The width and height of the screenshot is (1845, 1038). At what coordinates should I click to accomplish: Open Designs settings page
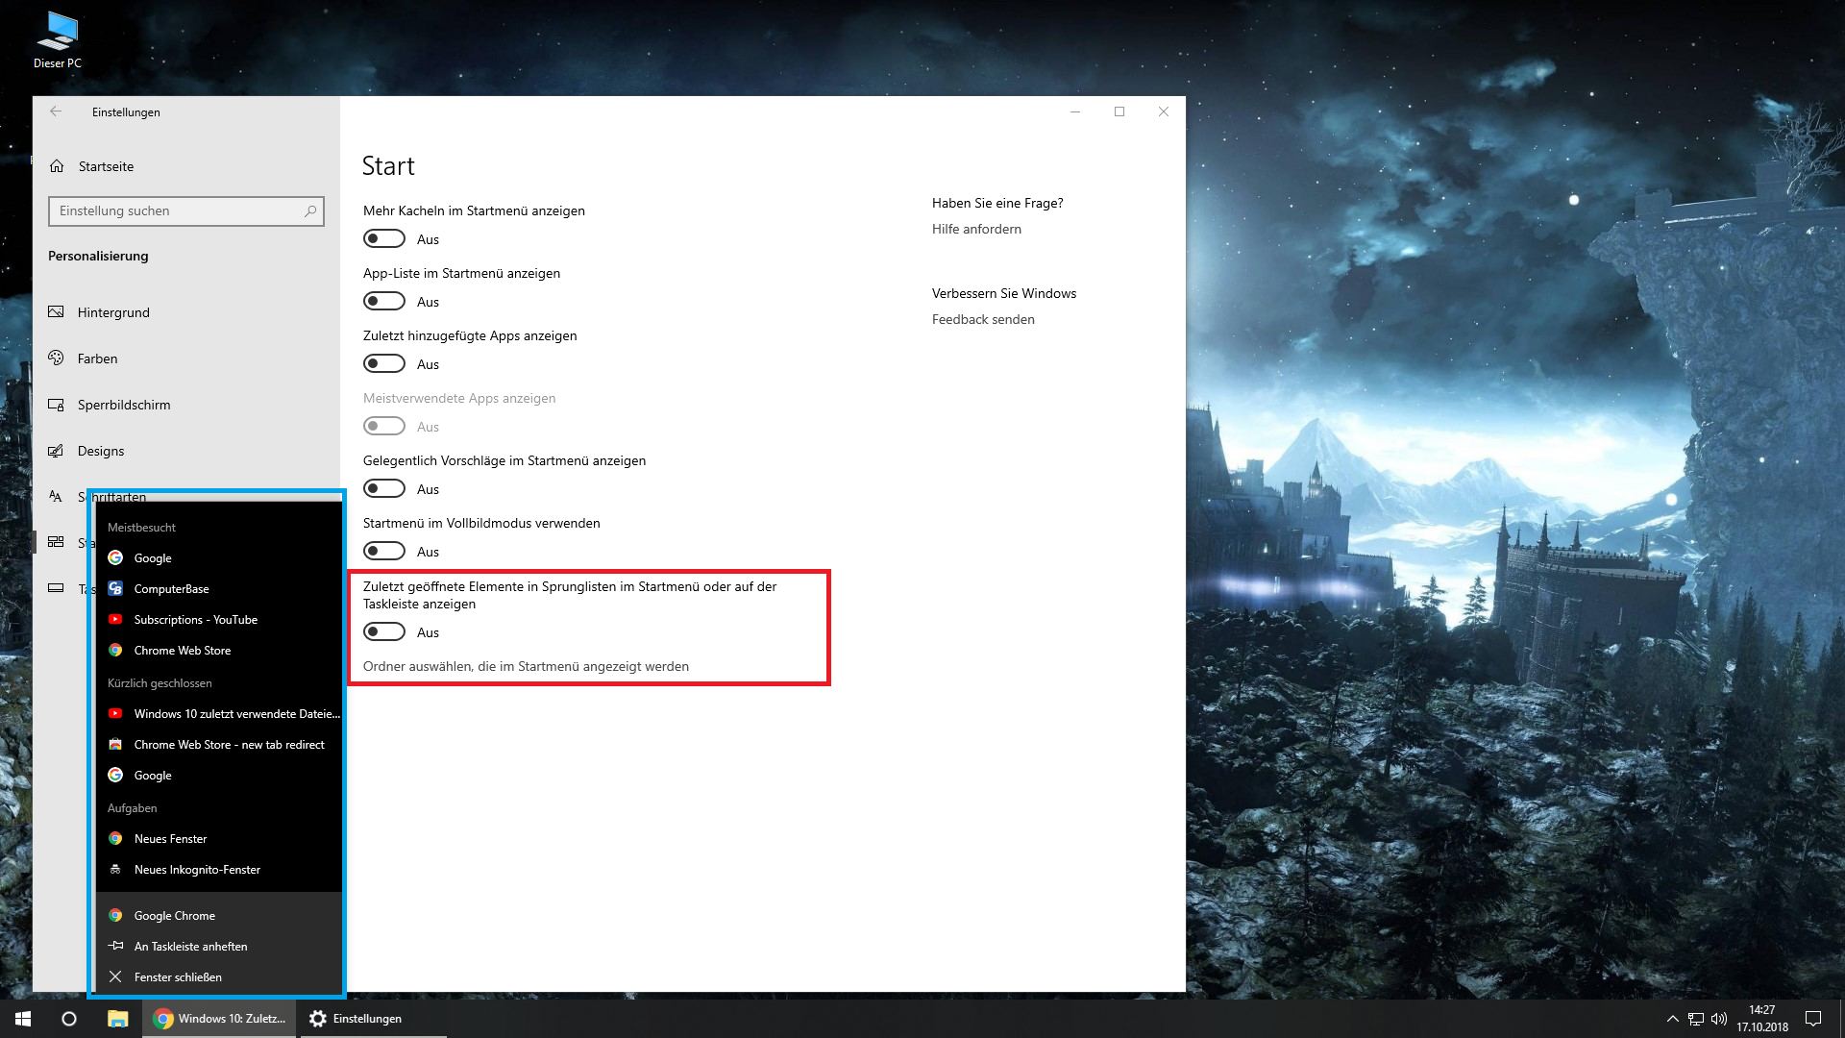(x=100, y=451)
